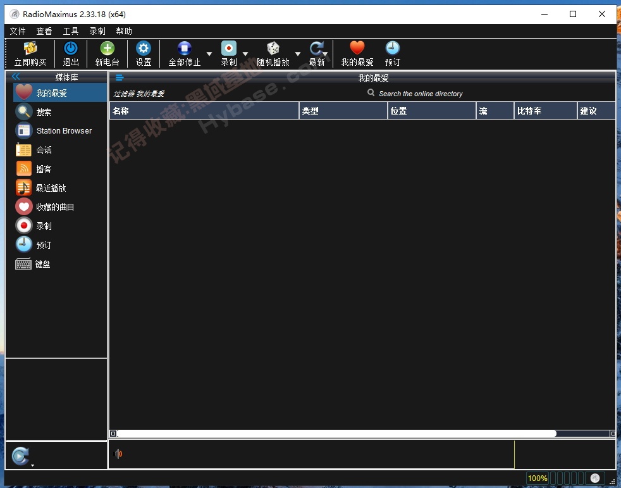Open dropdown arrow under bottom-left play icon
The image size is (621, 488).
32,465
